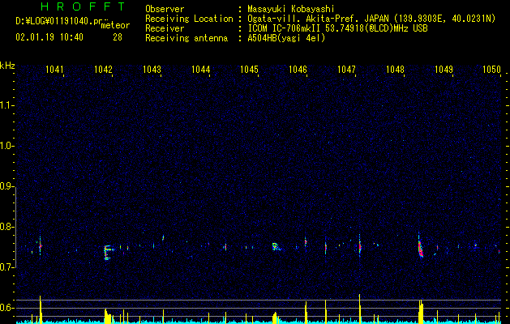Image resolution: width=510 pixels, height=324 pixels.
Task: Click the 1041 time axis label
Action: pos(54,70)
